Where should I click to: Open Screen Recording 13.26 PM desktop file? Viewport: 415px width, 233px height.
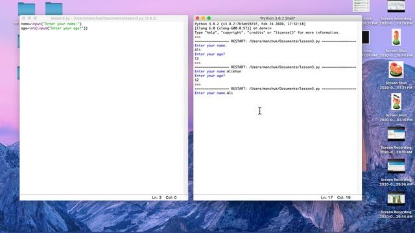(x=396, y=7)
